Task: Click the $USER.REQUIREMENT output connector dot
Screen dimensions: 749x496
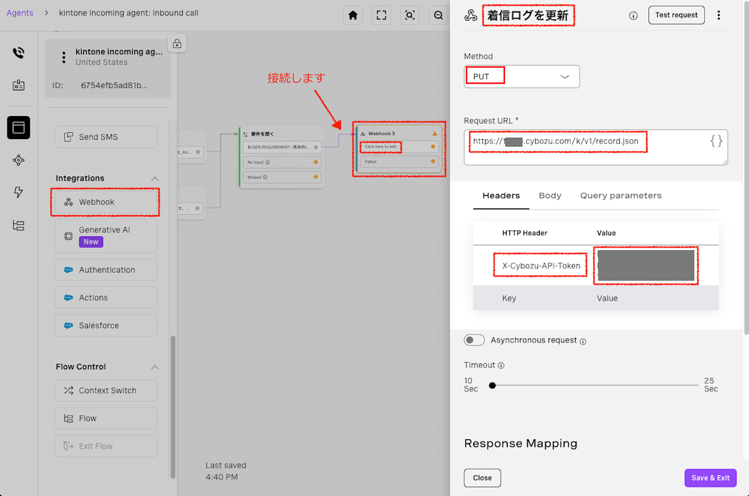Action: (x=316, y=147)
